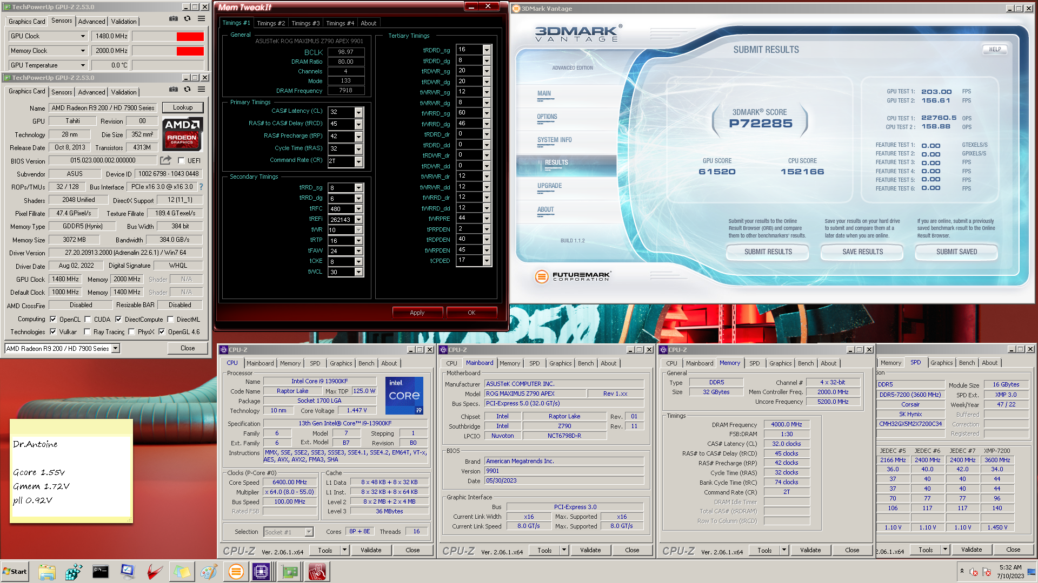Toggle OpenCL computing checkbox

(x=53, y=320)
